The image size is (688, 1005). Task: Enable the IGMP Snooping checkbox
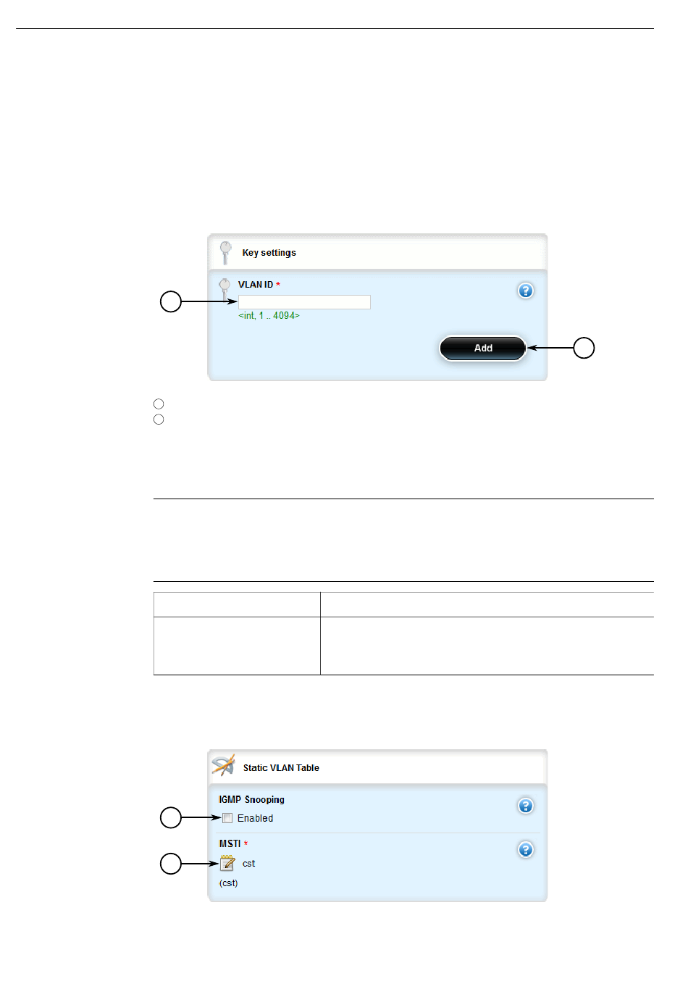tap(227, 818)
